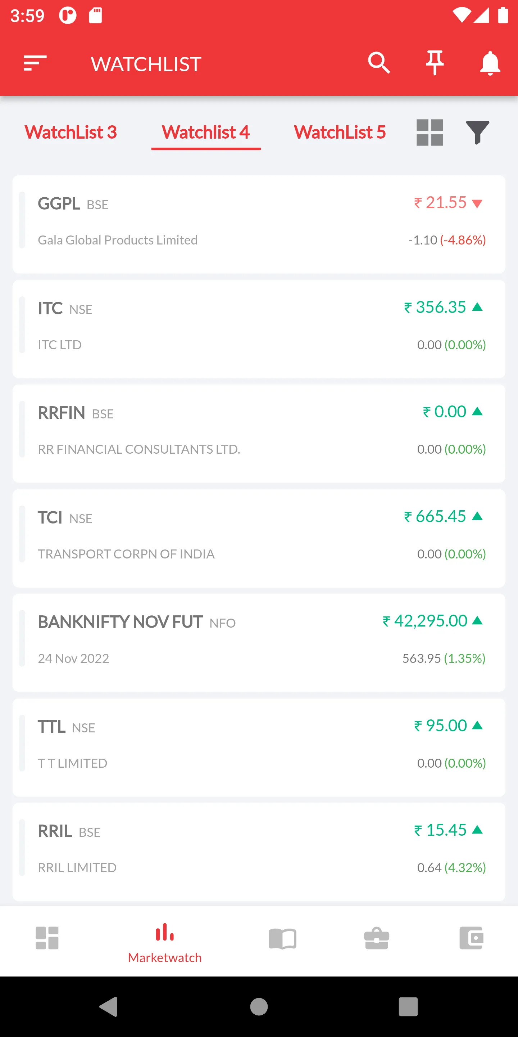Open the funnel filter icon
This screenshot has width=518, height=1037.
[477, 133]
